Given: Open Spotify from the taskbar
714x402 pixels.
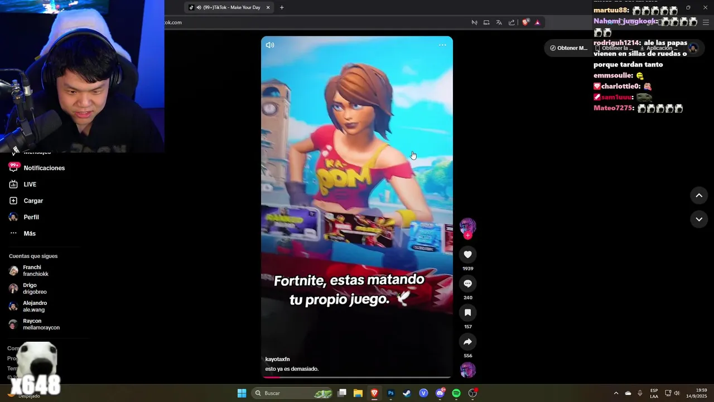Looking at the screenshot, I should click(x=456, y=393).
